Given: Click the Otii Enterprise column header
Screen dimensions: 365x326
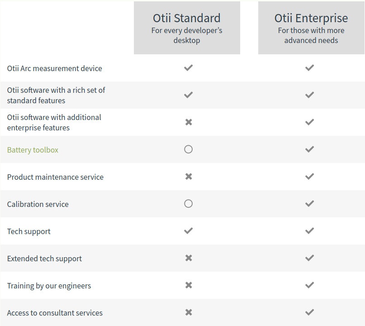Looking at the screenshot, I should (x=311, y=28).
